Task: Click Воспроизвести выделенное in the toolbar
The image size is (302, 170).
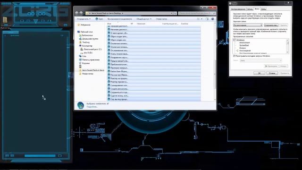Action: point(119,19)
